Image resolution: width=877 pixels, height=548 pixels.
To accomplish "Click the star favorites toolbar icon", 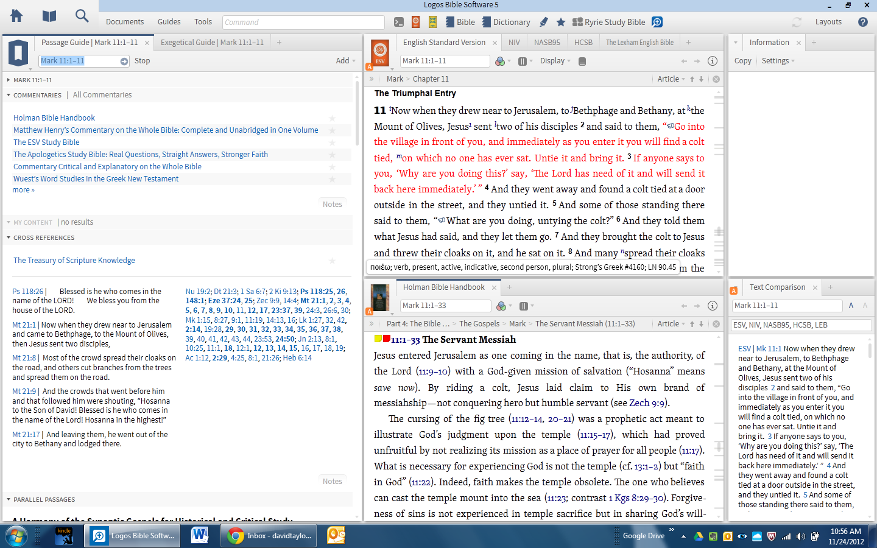I will point(561,22).
